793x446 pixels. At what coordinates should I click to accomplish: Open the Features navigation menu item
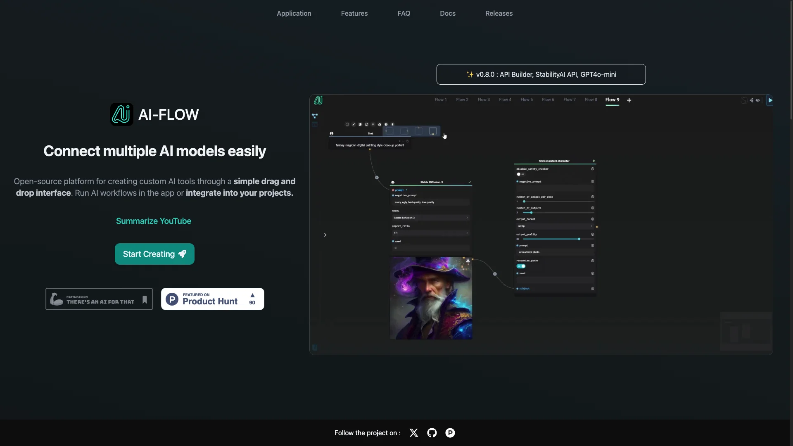[354, 13]
